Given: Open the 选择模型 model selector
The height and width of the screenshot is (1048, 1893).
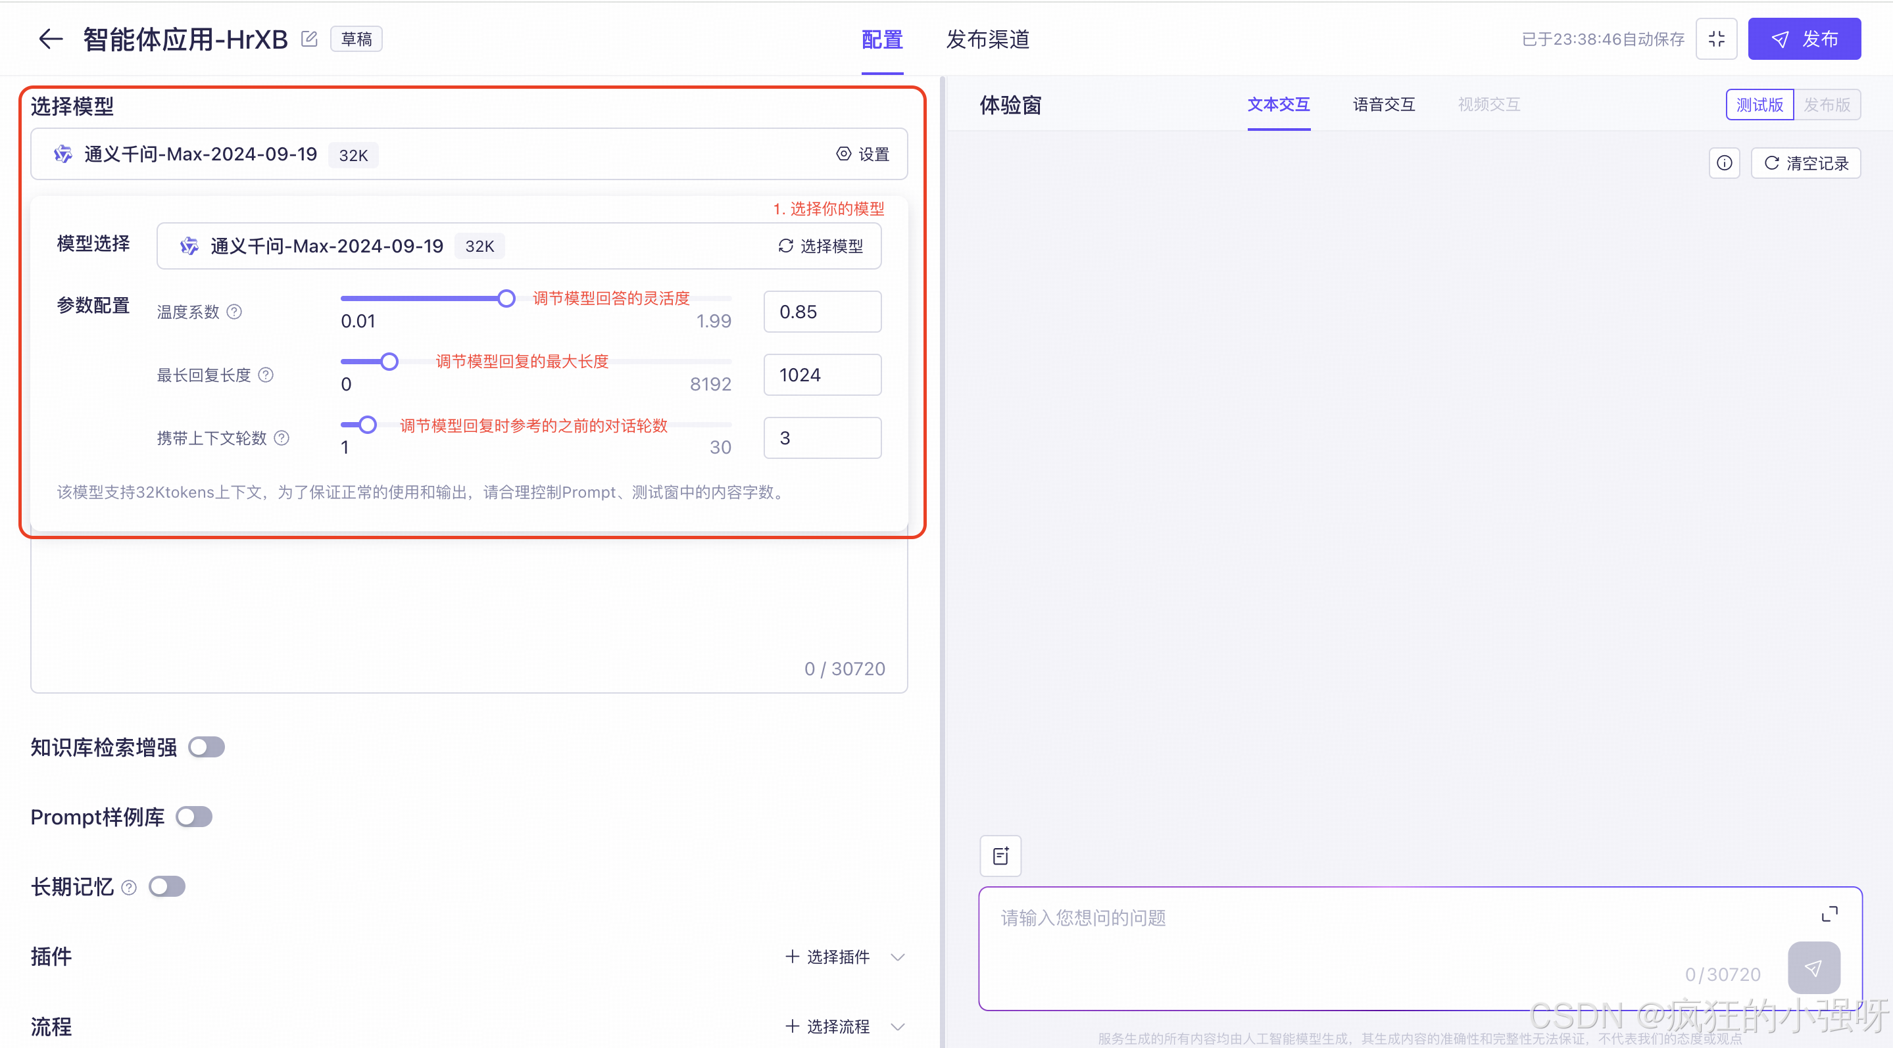Looking at the screenshot, I should 820,246.
